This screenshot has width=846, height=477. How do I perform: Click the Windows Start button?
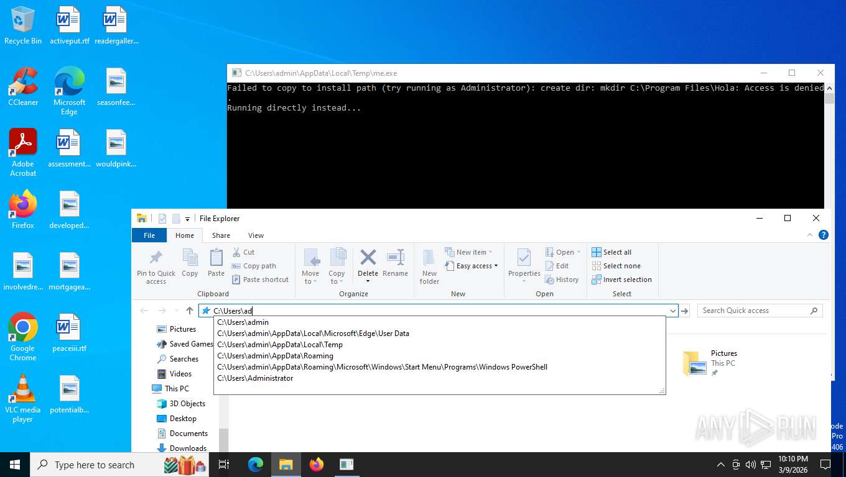click(15, 465)
